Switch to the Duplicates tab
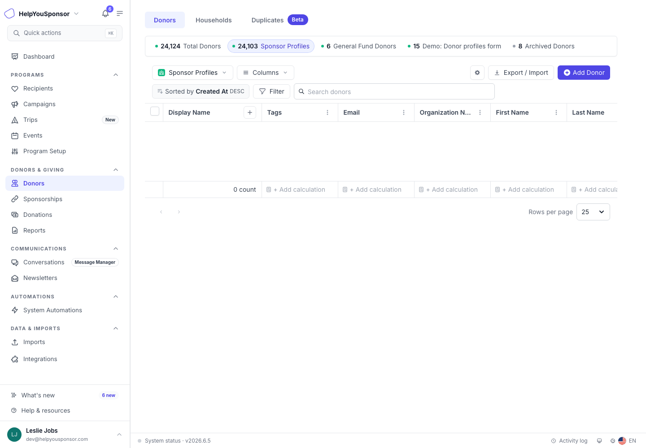 (x=279, y=20)
